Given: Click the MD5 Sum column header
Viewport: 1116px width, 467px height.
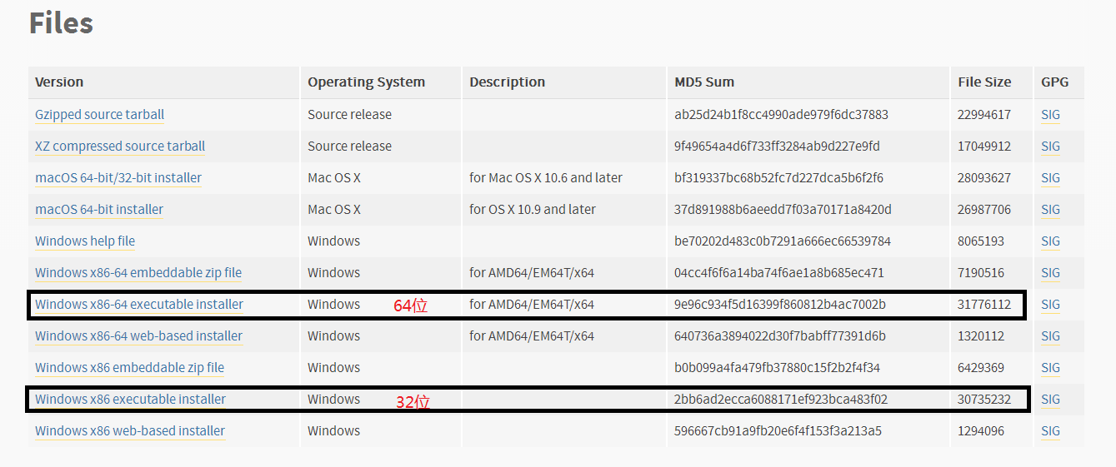Looking at the screenshot, I should pos(703,82).
